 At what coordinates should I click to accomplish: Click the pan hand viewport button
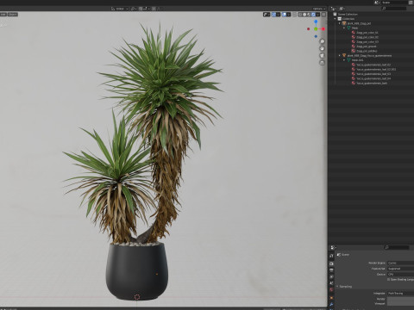pyautogui.click(x=322, y=48)
